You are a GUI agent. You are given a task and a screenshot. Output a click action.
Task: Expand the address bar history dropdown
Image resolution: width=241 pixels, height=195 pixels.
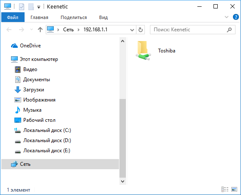pyautogui.click(x=132, y=30)
